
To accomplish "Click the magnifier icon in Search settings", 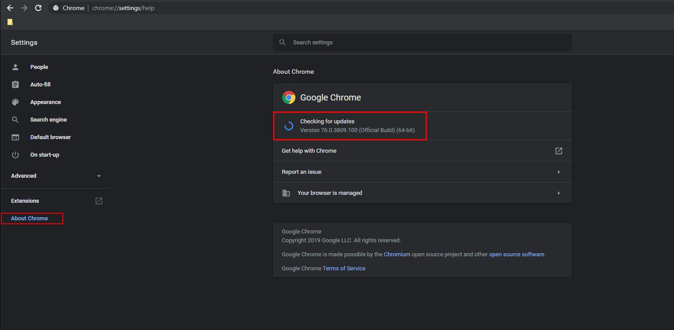I will point(283,43).
